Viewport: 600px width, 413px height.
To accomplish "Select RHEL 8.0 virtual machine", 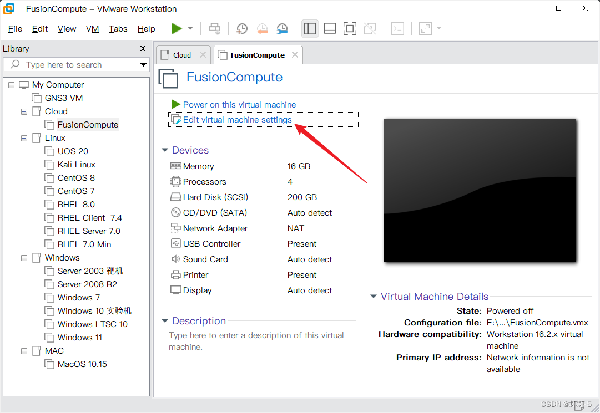I will 76,205.
